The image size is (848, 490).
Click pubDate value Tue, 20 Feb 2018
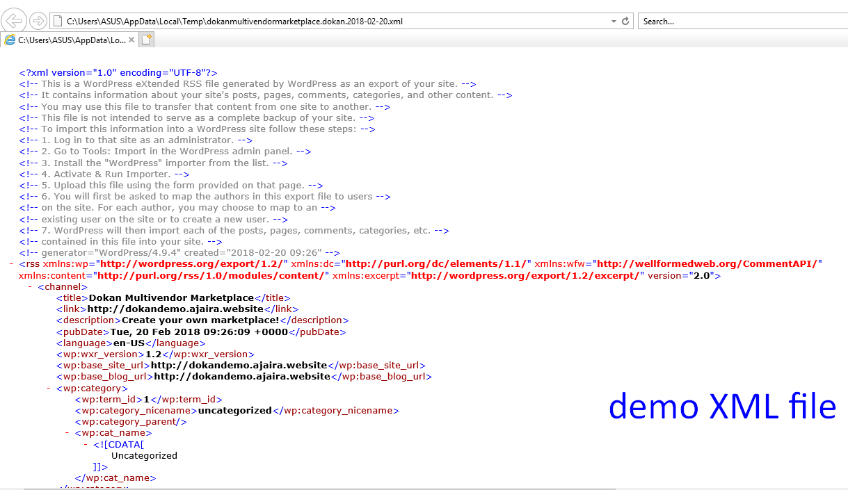[x=200, y=332]
